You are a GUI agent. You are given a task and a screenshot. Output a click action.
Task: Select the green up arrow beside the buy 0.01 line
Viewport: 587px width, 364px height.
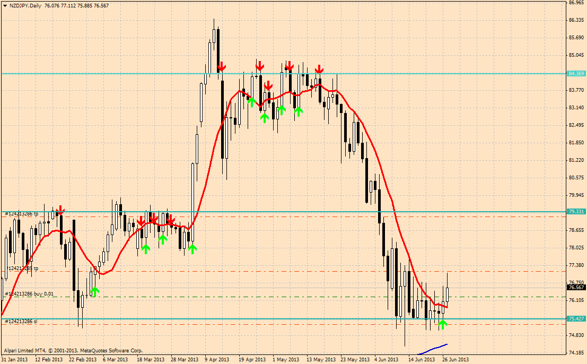click(95, 292)
